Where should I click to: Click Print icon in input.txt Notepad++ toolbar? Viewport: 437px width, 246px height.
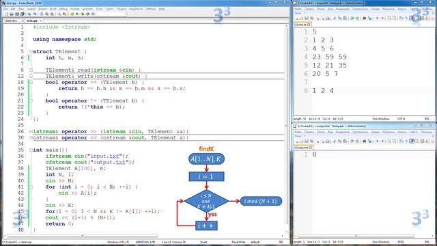tap(328, 18)
